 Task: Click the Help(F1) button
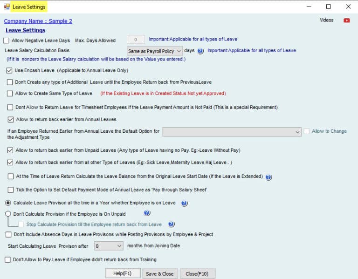[123, 273]
